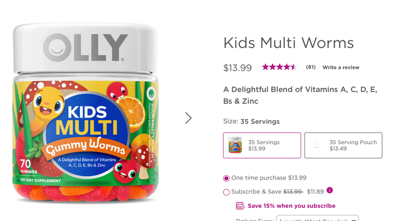The image size is (393, 221).
Task: Click the next image arrow
Action: pyautogui.click(x=188, y=117)
